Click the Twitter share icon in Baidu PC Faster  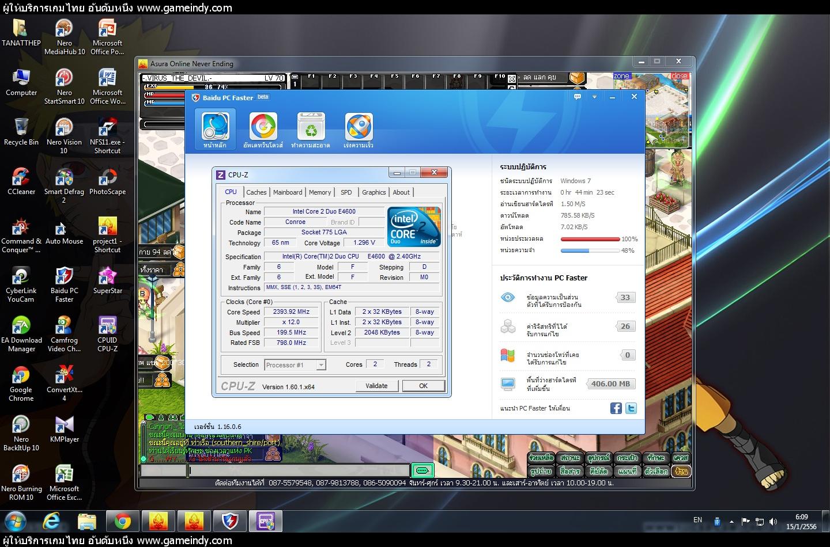pyautogui.click(x=631, y=408)
